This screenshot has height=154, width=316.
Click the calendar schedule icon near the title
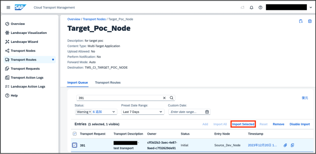(310, 21)
